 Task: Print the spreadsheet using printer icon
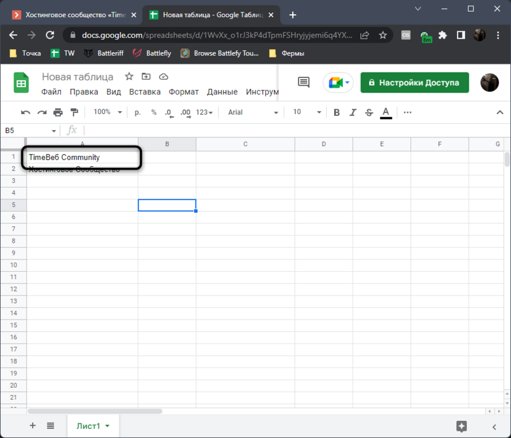point(58,112)
